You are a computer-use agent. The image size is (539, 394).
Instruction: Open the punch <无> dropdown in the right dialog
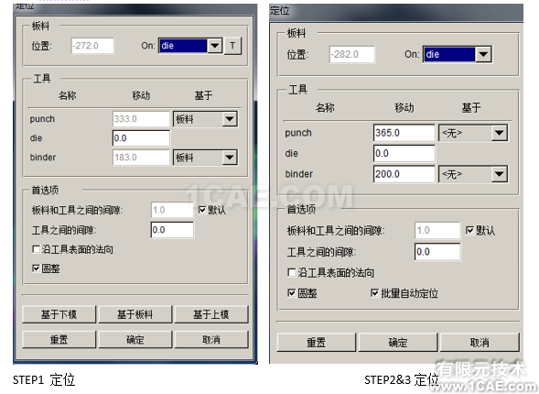click(473, 133)
